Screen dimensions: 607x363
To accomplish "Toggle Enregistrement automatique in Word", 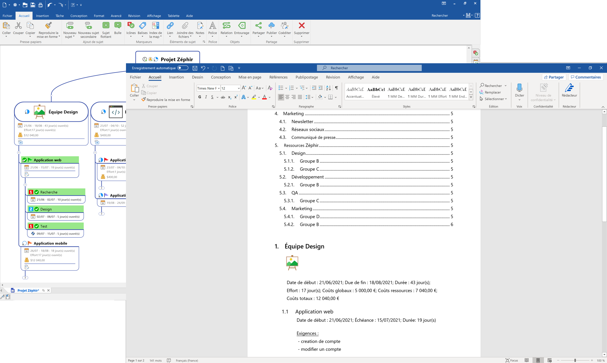I will 182,68.
